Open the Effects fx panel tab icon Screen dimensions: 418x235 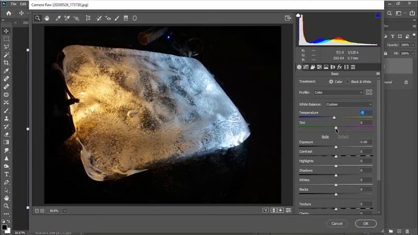pos(340,67)
